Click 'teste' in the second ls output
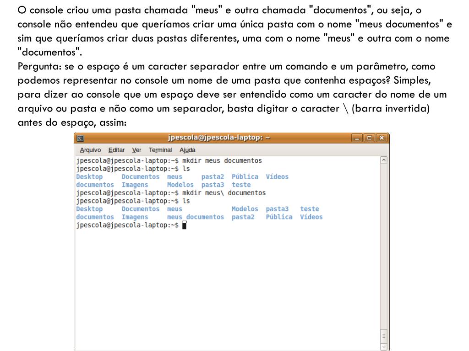The height and width of the screenshot is (351, 469). (310, 209)
